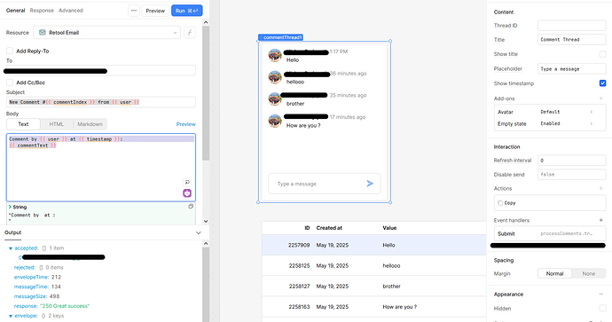Image resolution: width=612 pixels, height=322 pixels.
Task: Switch to the Response tab
Action: pos(42,11)
